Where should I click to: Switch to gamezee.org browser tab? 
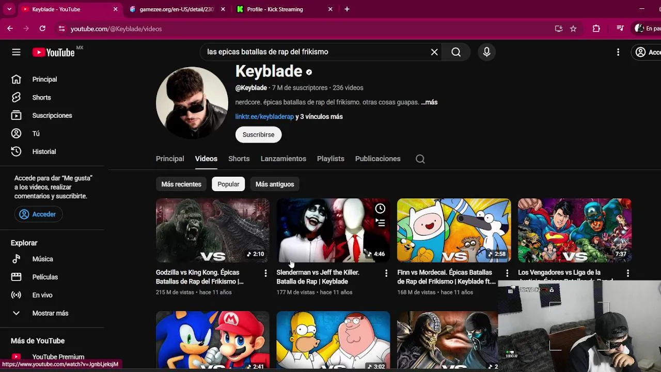click(x=177, y=9)
